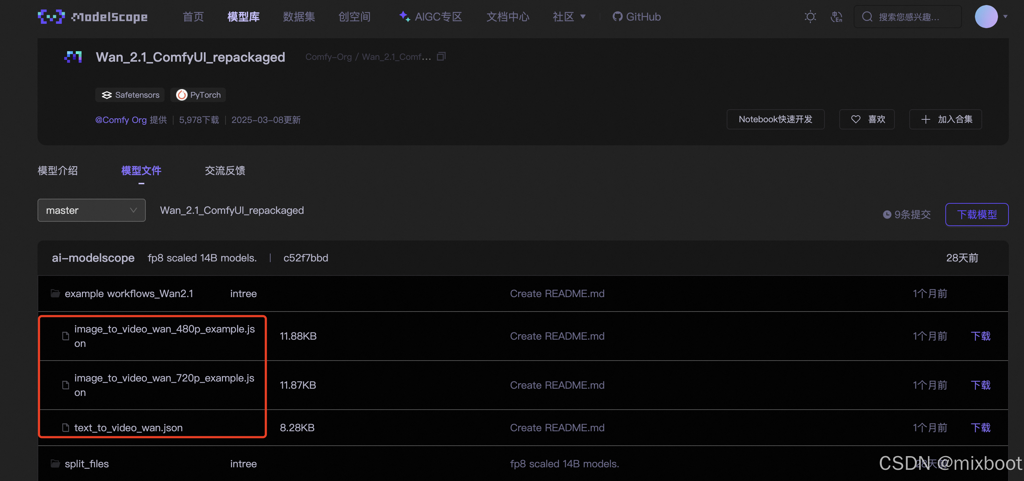Image resolution: width=1024 pixels, height=481 pixels.
Task: Download text_to_video_wan.json via 下载 link
Action: click(980, 428)
